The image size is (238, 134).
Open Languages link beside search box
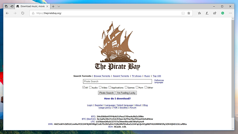159,83
